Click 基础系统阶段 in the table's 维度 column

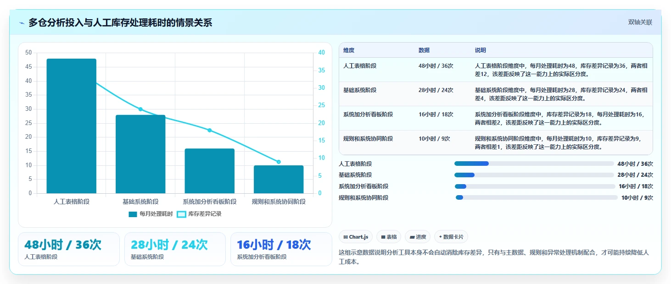(360, 90)
